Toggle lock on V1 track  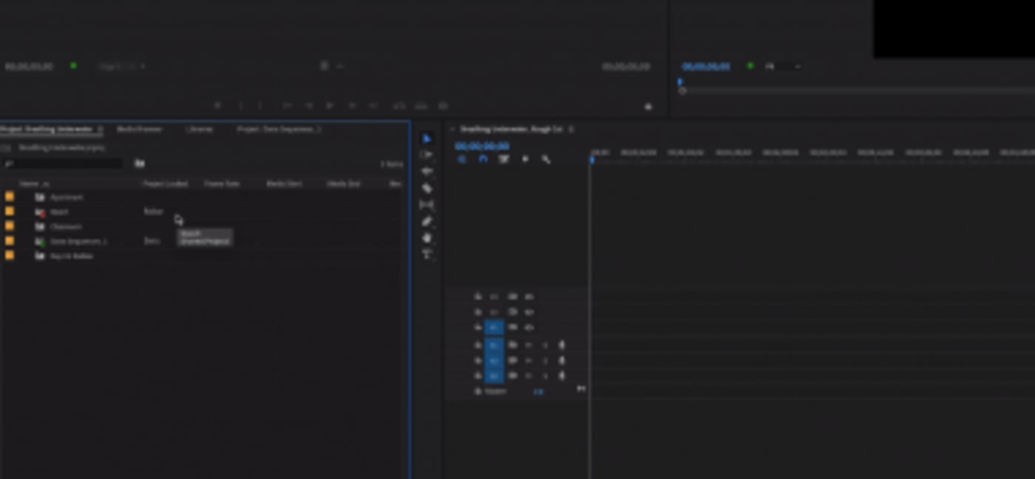[x=478, y=327]
